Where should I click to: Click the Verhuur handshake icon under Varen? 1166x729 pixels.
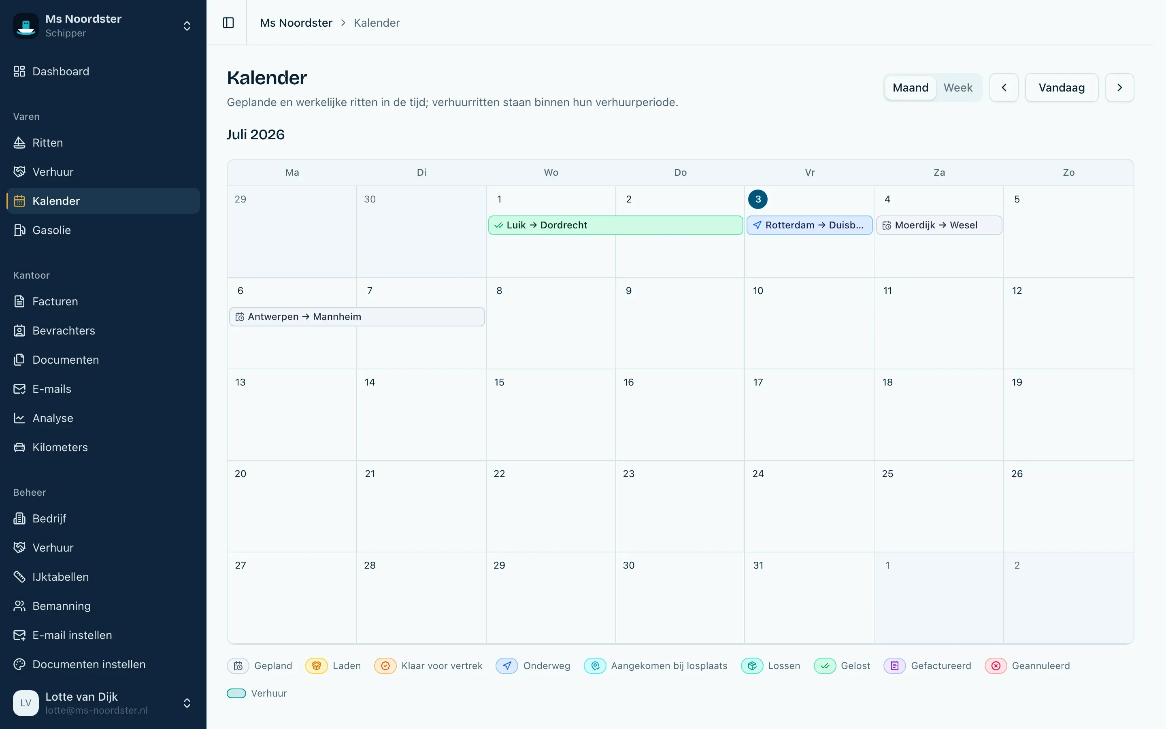19,172
